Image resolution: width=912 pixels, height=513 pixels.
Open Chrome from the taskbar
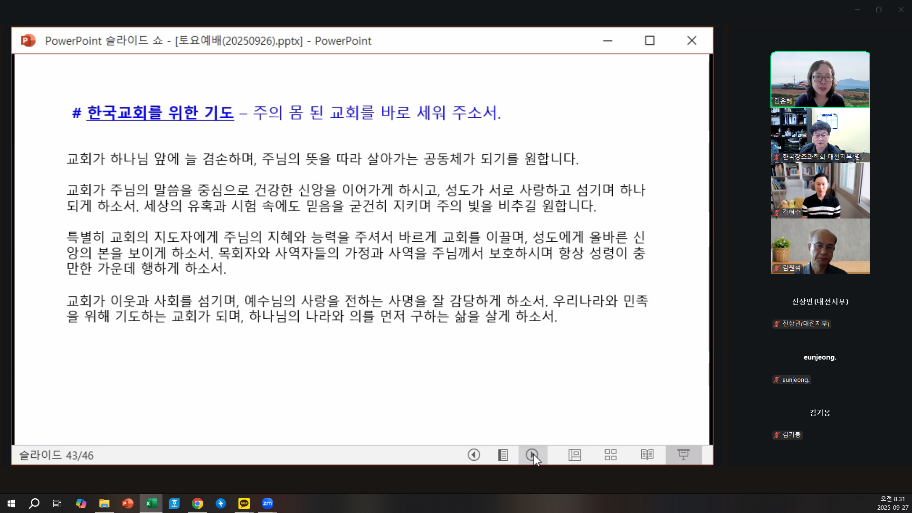pyautogui.click(x=198, y=503)
